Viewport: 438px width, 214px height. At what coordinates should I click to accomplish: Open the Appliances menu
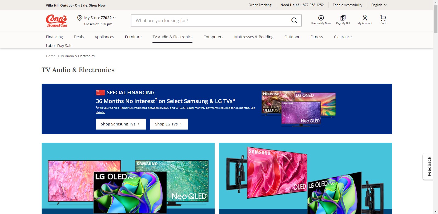coord(104,37)
